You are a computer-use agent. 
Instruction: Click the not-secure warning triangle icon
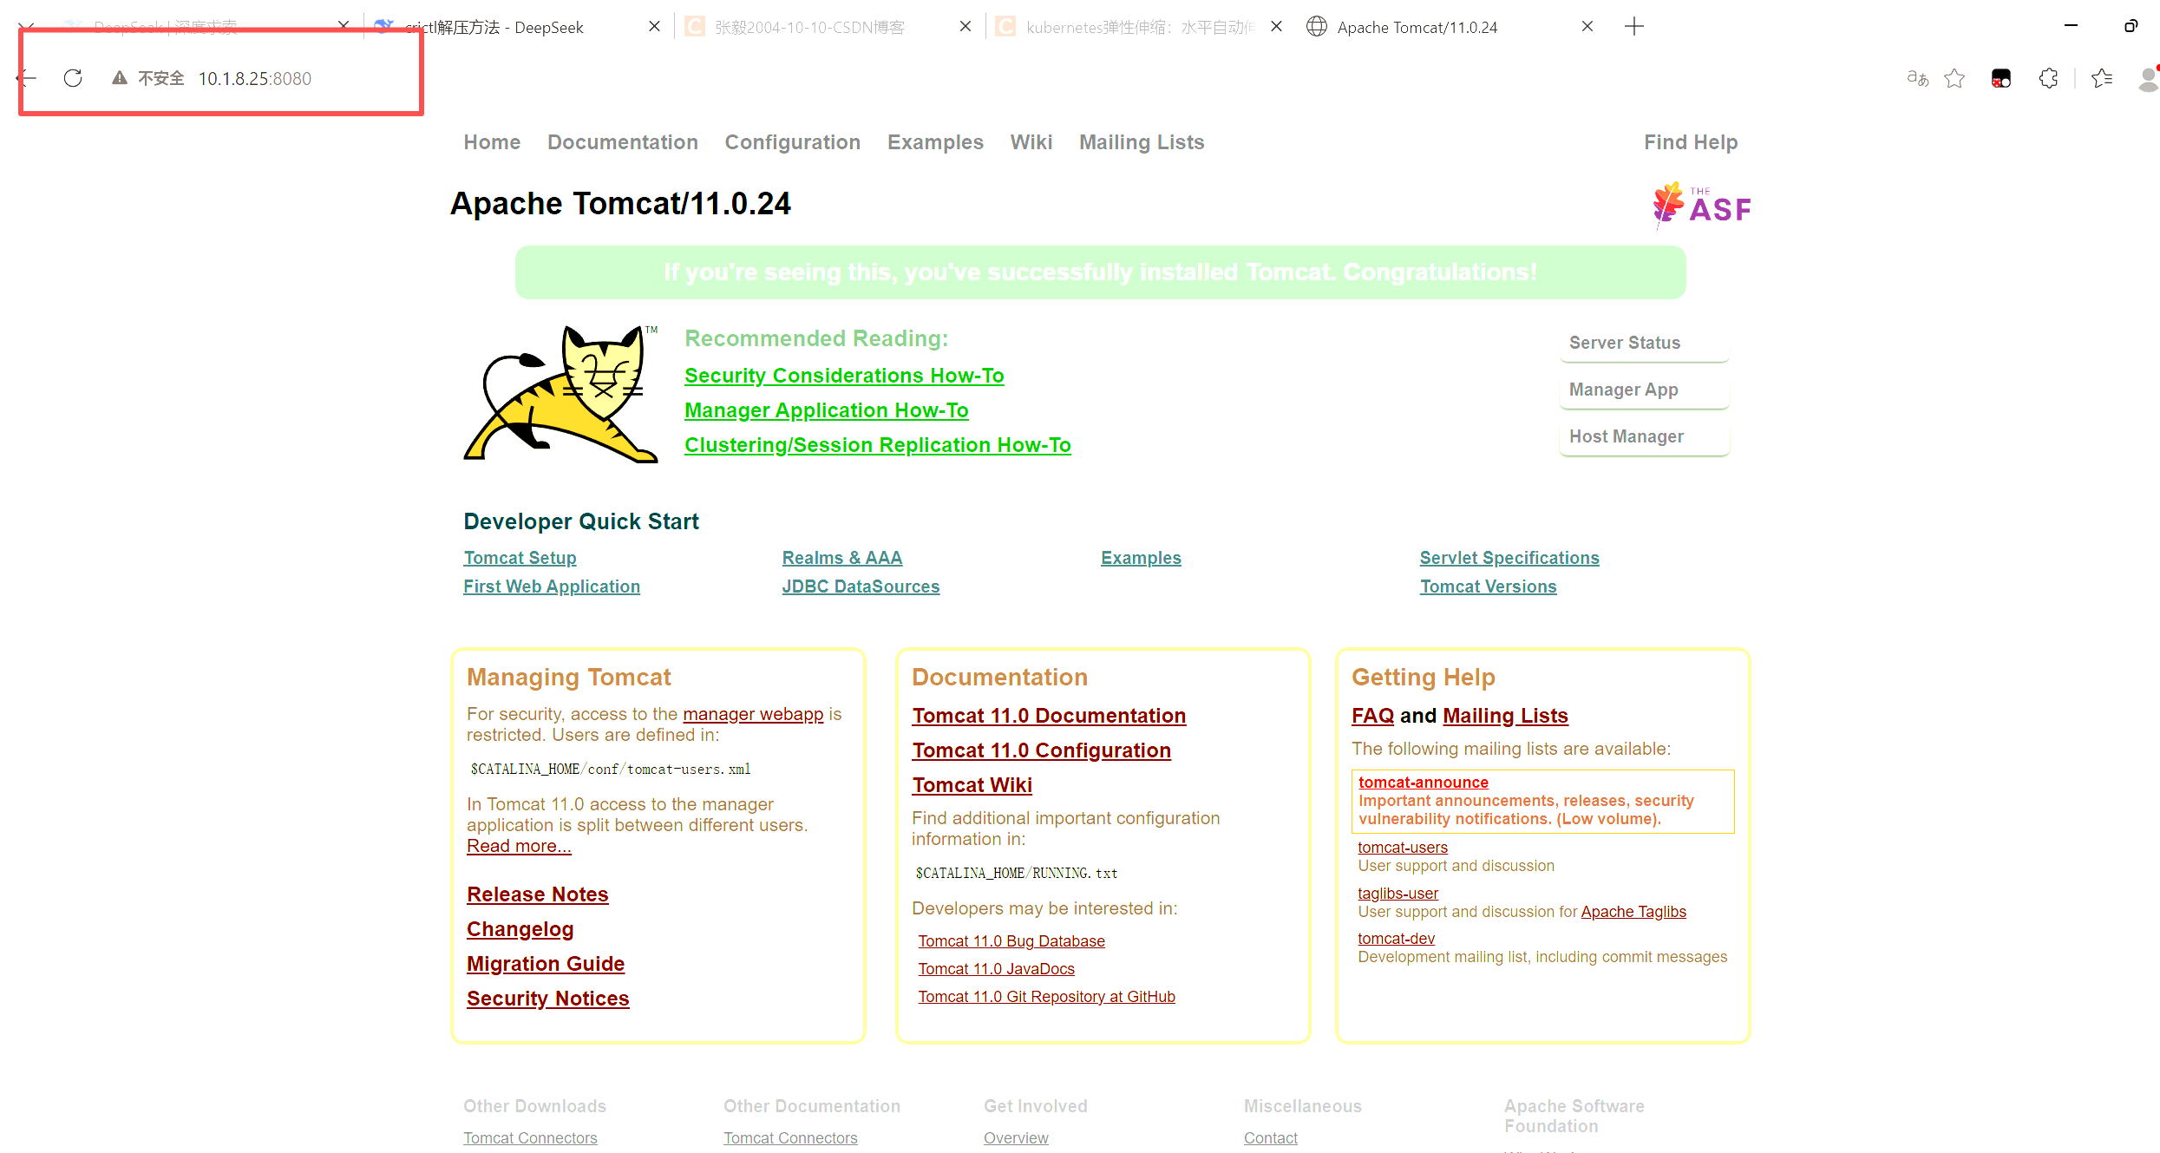coord(120,78)
